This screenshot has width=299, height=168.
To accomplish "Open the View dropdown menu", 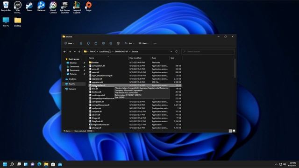I will click(x=143, y=43).
